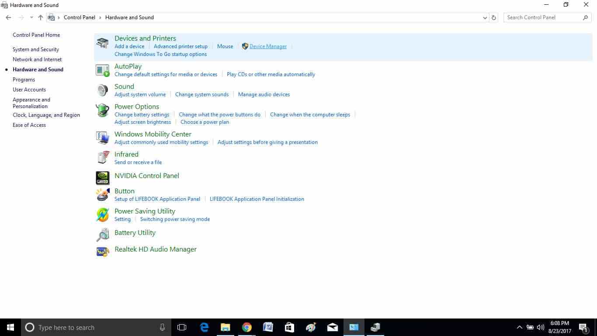Launch Google Chrome from taskbar
Viewport: 597px width, 336px height.
[247, 327]
